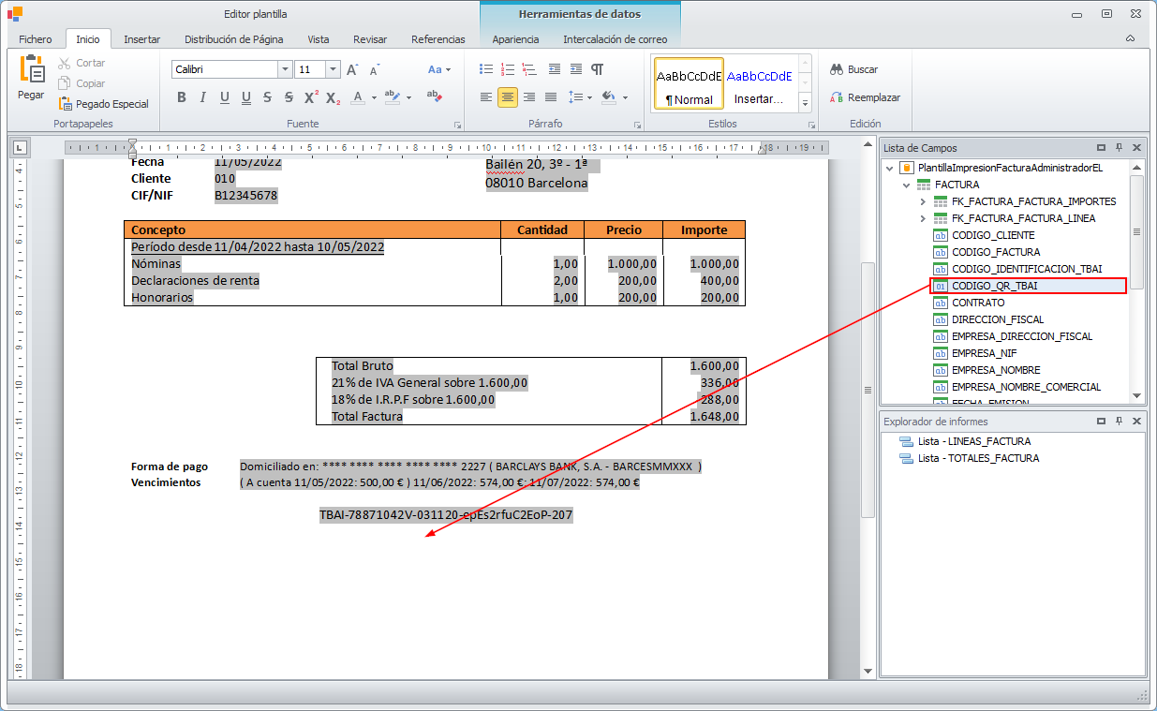Image resolution: width=1157 pixels, height=711 pixels.
Task: Toggle italic formatting button
Action: [x=203, y=97]
